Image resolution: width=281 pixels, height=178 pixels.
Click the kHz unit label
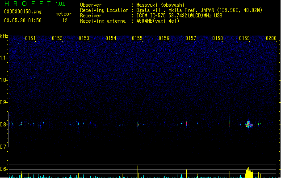click(4, 36)
